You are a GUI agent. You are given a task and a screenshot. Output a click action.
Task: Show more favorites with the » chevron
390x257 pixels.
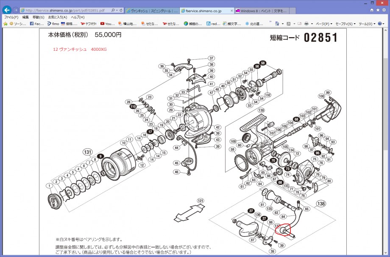[x=270, y=22]
